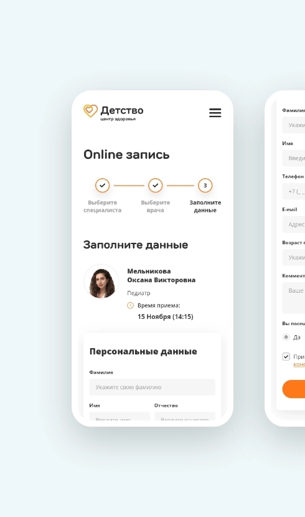
Task: Click the Детство heart logo
Action: 90,111
